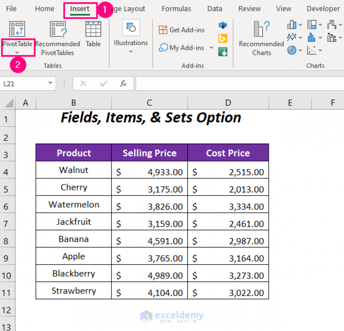Switch to the Review tab
Image resolution: width=344 pixels, height=331 pixels.
pos(249,9)
